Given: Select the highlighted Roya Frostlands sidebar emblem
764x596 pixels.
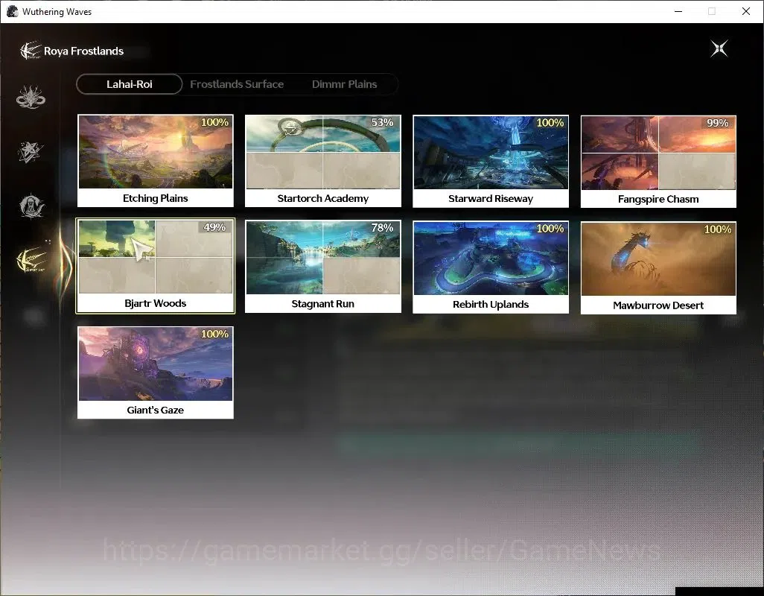Looking at the screenshot, I should [31, 260].
